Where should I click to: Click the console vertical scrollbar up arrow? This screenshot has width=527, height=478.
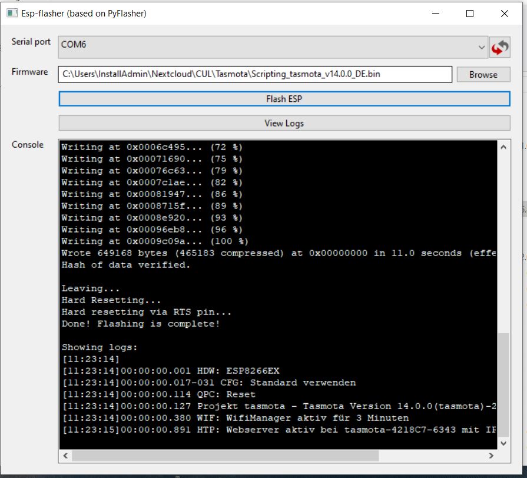504,147
